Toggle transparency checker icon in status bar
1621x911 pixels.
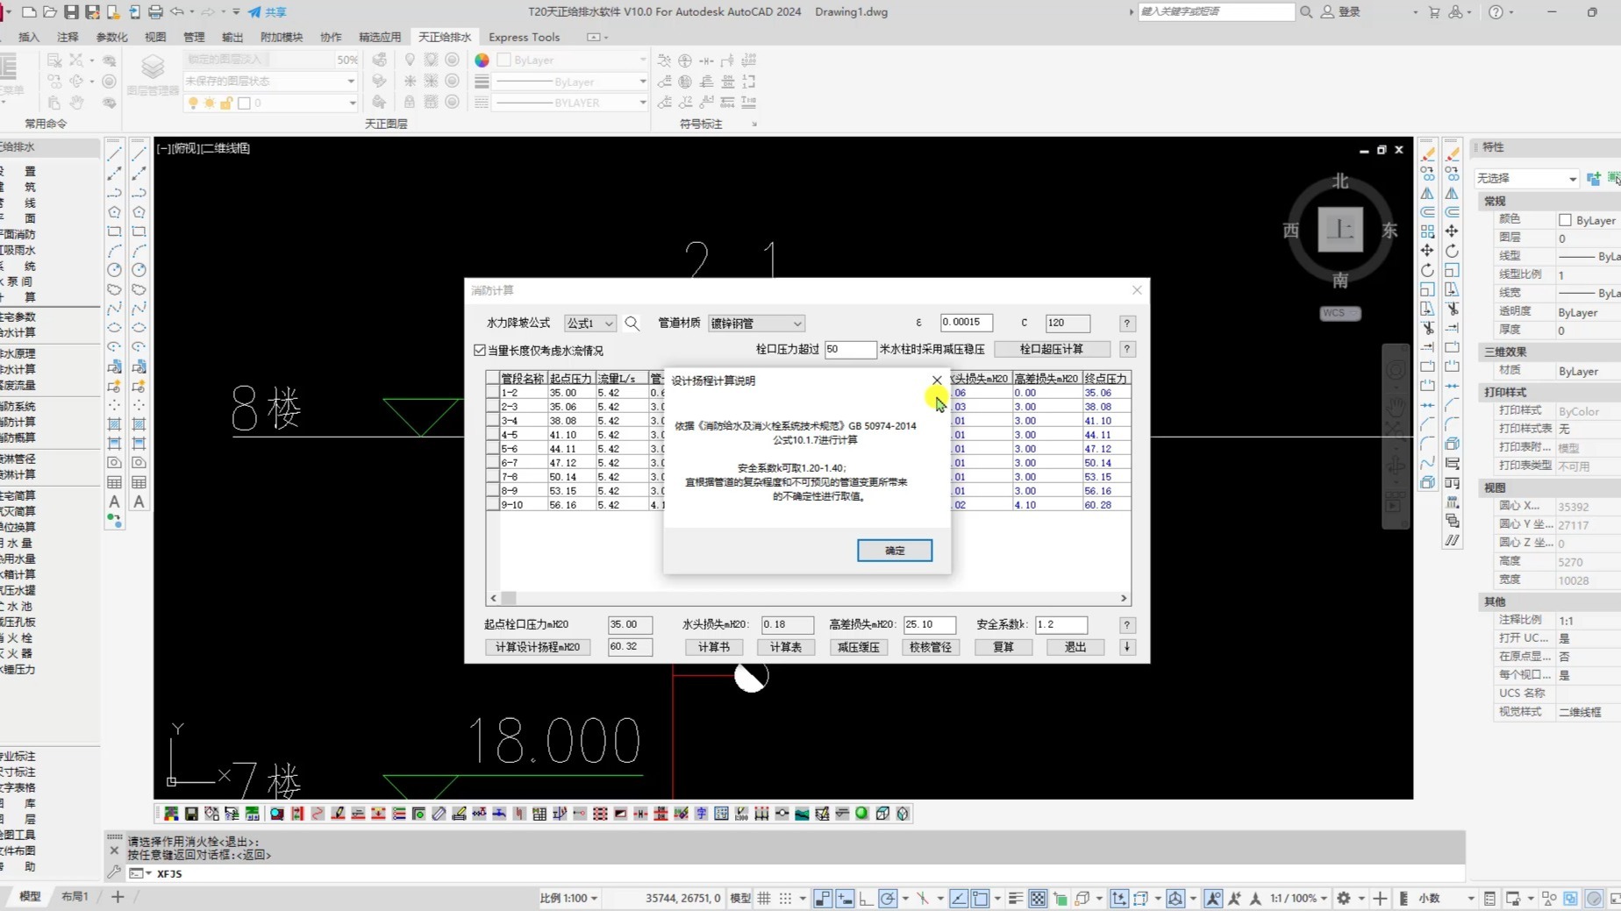pyautogui.click(x=1038, y=898)
